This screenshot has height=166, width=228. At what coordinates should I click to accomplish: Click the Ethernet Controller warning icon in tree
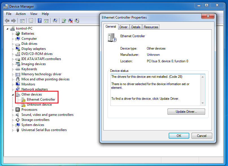[x=23, y=99]
